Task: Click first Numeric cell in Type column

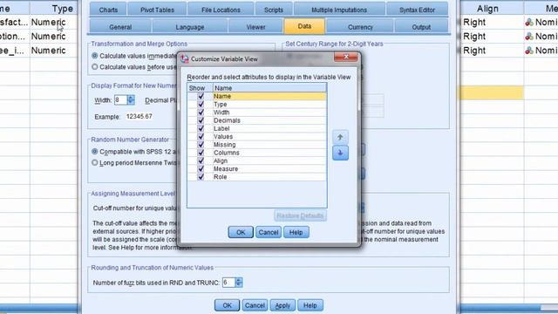Action: [x=53, y=23]
